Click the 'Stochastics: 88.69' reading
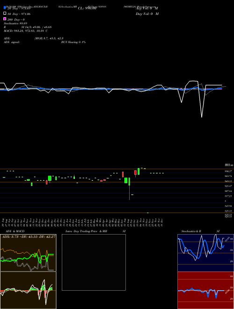 point(15,23)
